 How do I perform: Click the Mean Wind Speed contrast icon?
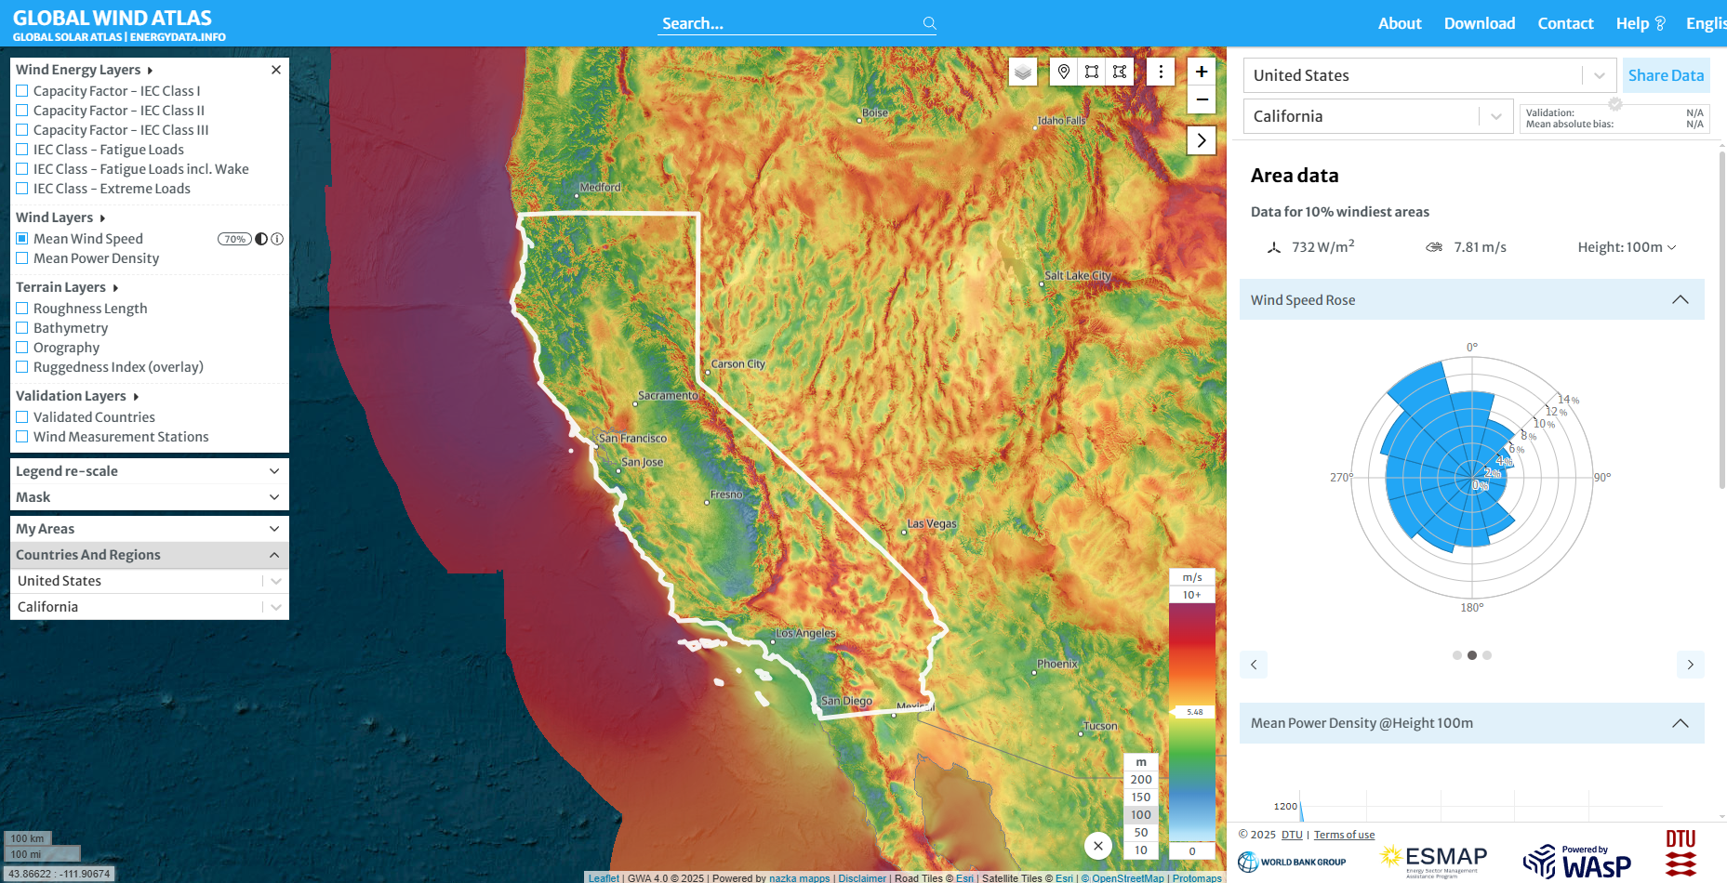(x=261, y=239)
